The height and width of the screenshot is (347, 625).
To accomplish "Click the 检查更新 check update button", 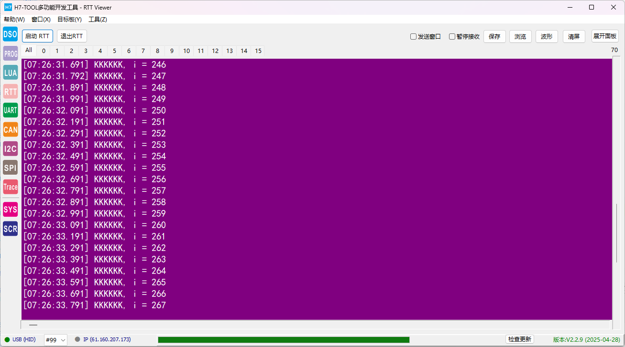I will [x=520, y=339].
